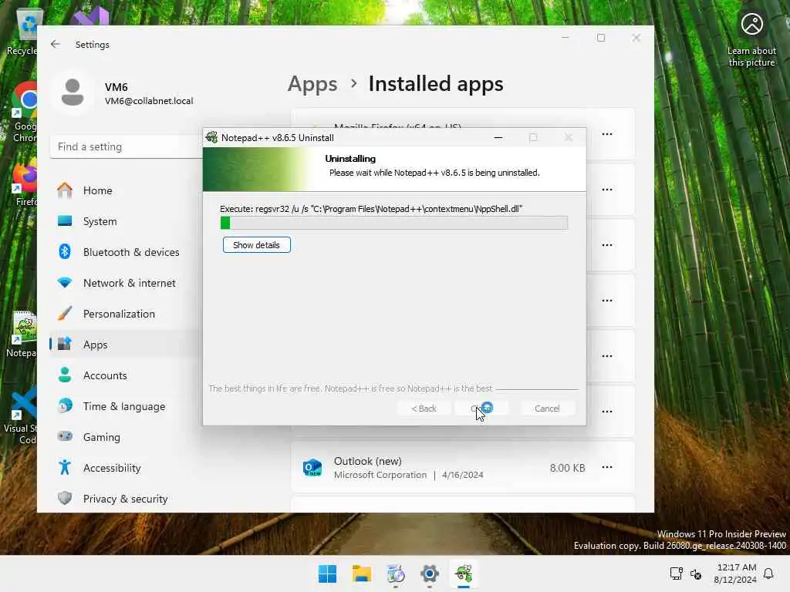The height and width of the screenshot is (592, 790).
Task: Select the Outlook (new) app entry
Action: 463,467
